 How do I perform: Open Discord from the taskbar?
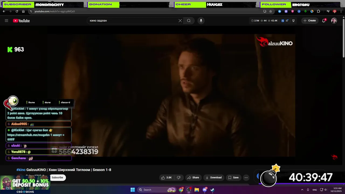[x=205, y=190]
